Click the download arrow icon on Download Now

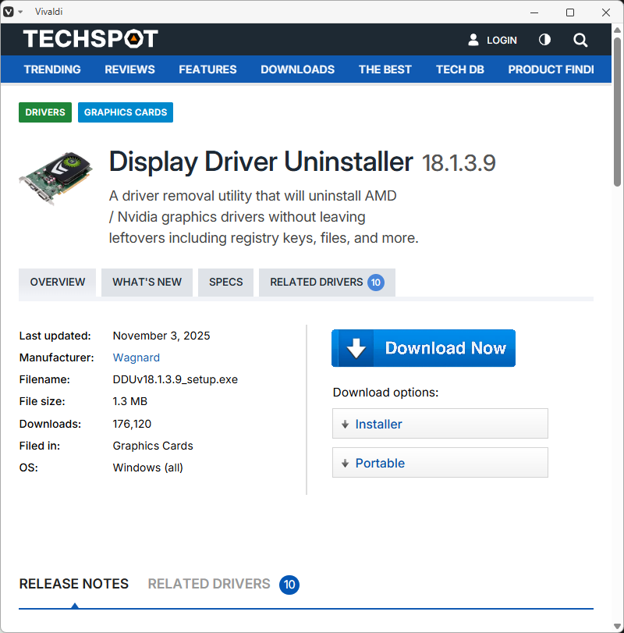(x=356, y=348)
